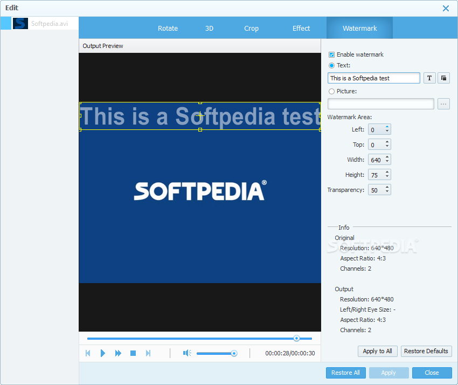The height and width of the screenshot is (385, 458).
Task: Decrease the Height value stepper
Action: coord(387,177)
